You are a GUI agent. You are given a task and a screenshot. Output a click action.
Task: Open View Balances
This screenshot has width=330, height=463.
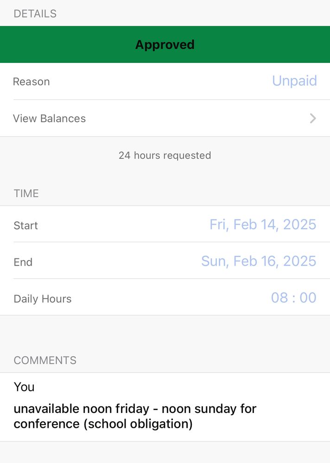(x=49, y=119)
